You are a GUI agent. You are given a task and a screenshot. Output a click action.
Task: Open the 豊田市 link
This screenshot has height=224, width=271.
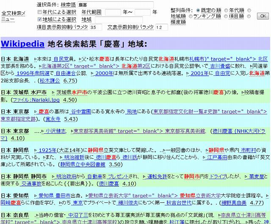[63, 196]
